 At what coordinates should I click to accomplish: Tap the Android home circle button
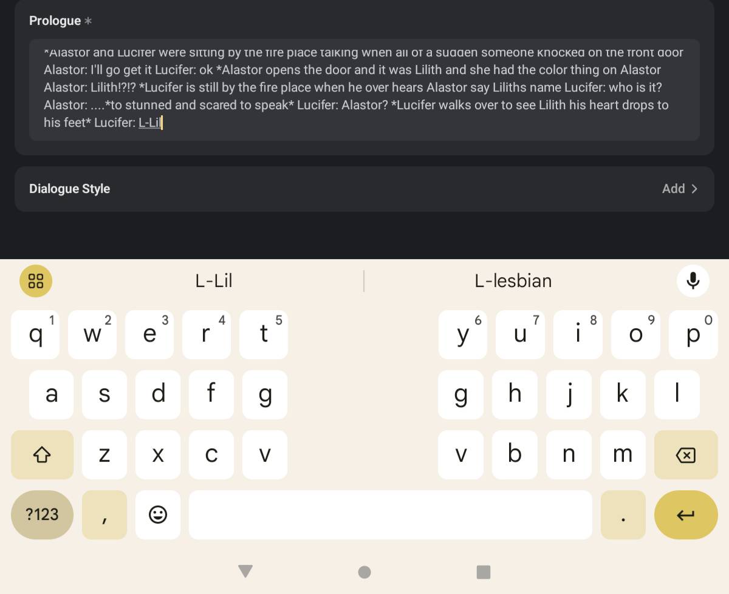pyautogui.click(x=364, y=572)
